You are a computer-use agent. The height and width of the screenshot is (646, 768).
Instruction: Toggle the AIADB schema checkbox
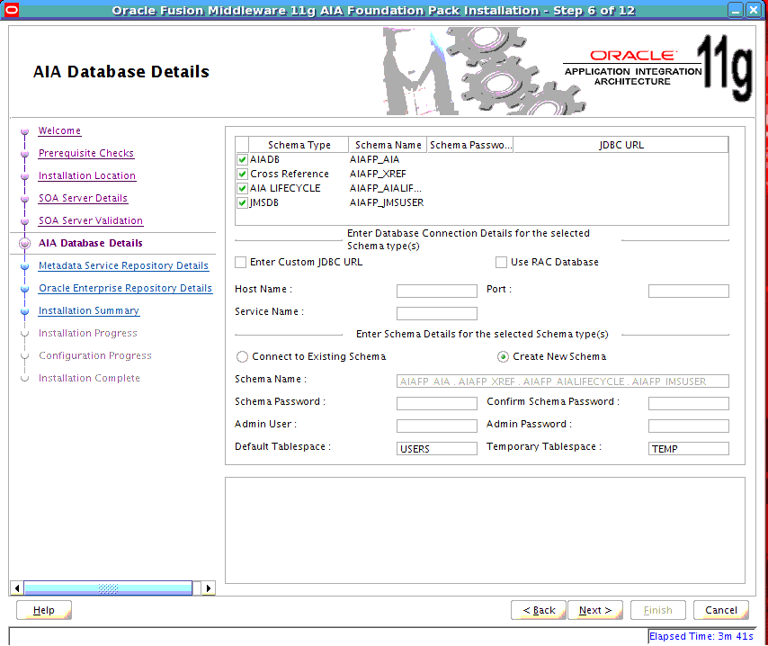(242, 159)
